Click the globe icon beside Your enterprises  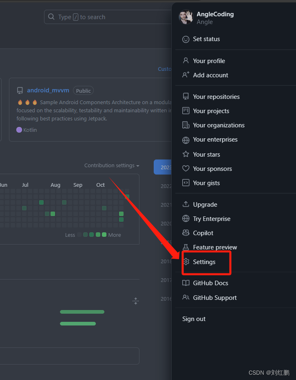click(186, 140)
